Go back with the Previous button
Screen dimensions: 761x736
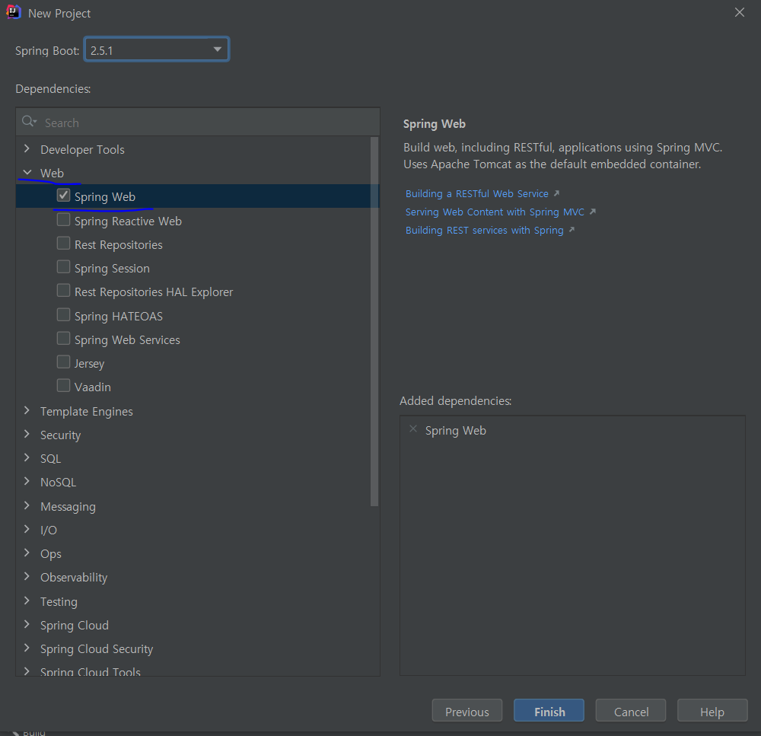(467, 711)
